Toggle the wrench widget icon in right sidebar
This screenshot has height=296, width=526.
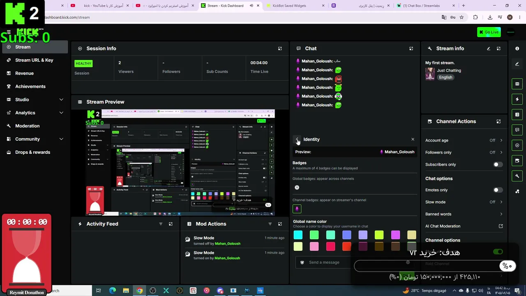click(517, 176)
